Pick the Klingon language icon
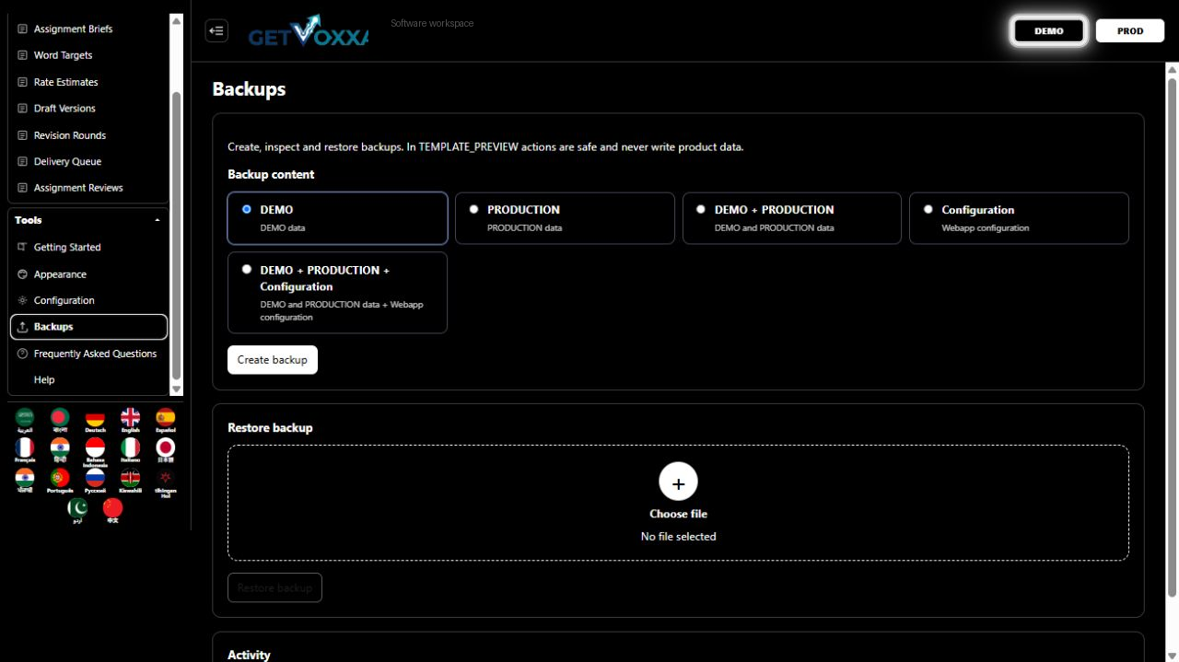 pos(166,482)
